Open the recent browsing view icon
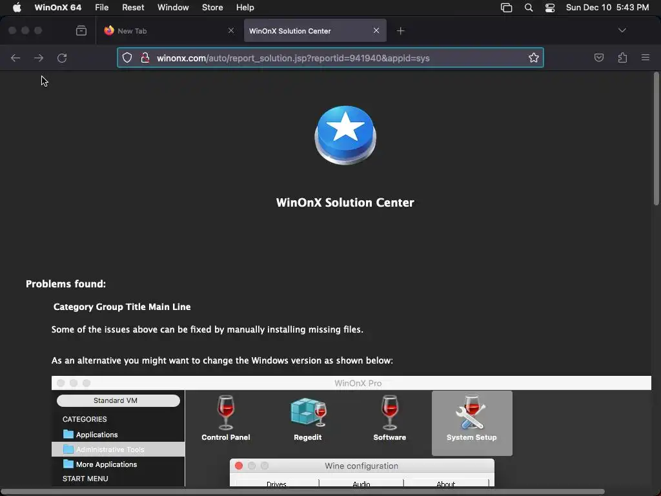661x496 pixels. pyautogui.click(x=81, y=30)
